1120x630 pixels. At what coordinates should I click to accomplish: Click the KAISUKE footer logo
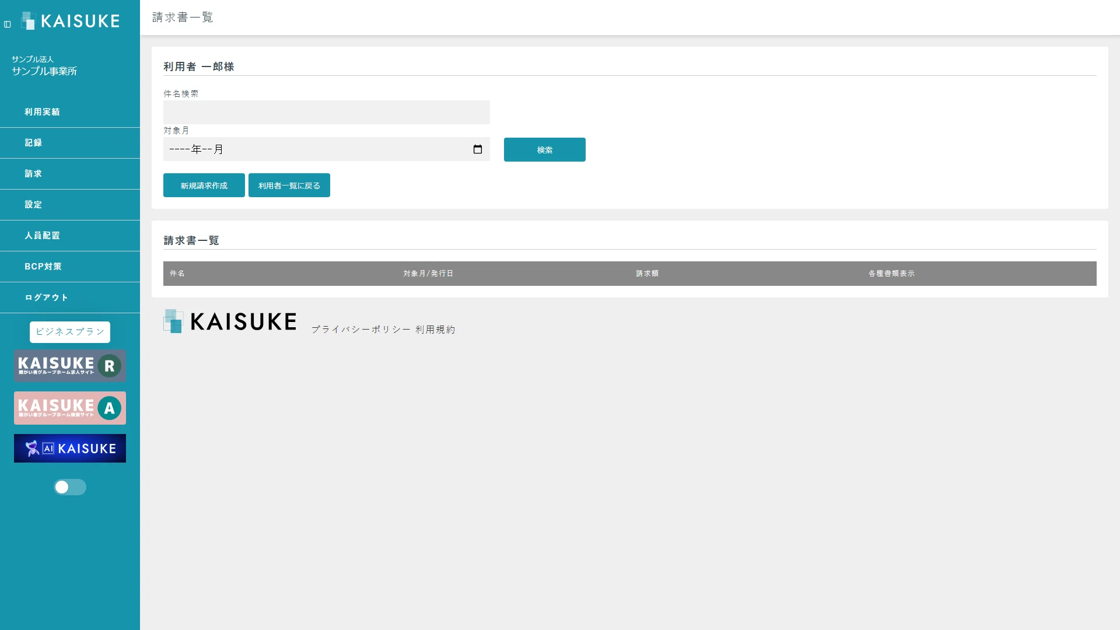(230, 321)
